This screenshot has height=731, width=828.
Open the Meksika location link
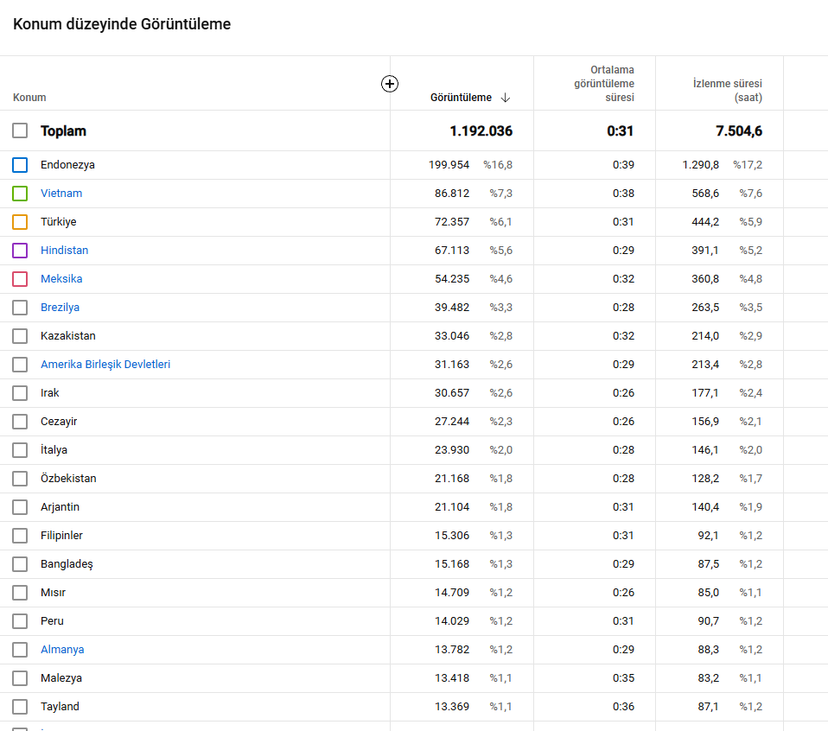pyautogui.click(x=61, y=279)
